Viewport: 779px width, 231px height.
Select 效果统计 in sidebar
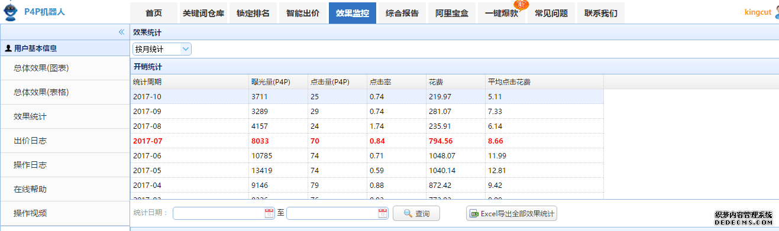pyautogui.click(x=64, y=116)
